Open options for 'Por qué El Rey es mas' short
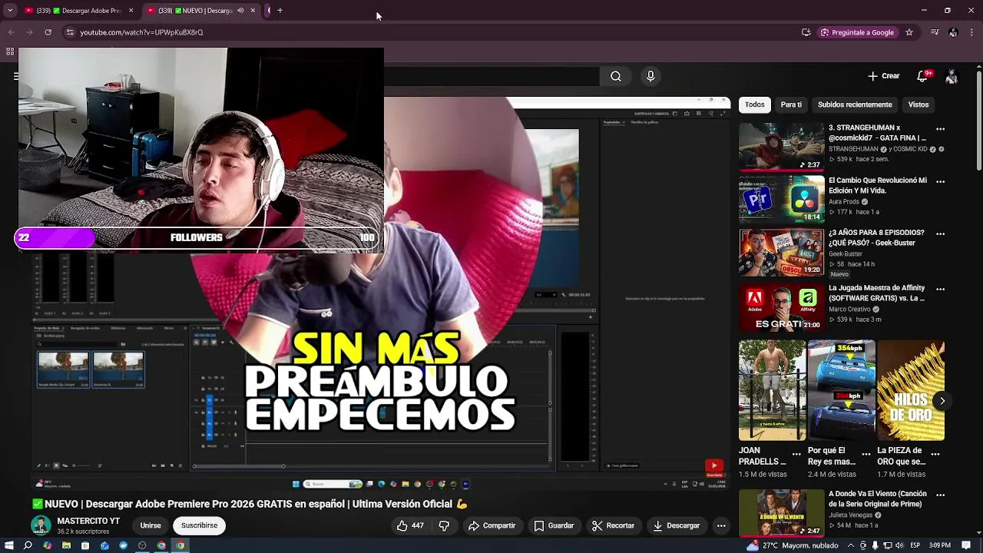 coord(866,455)
